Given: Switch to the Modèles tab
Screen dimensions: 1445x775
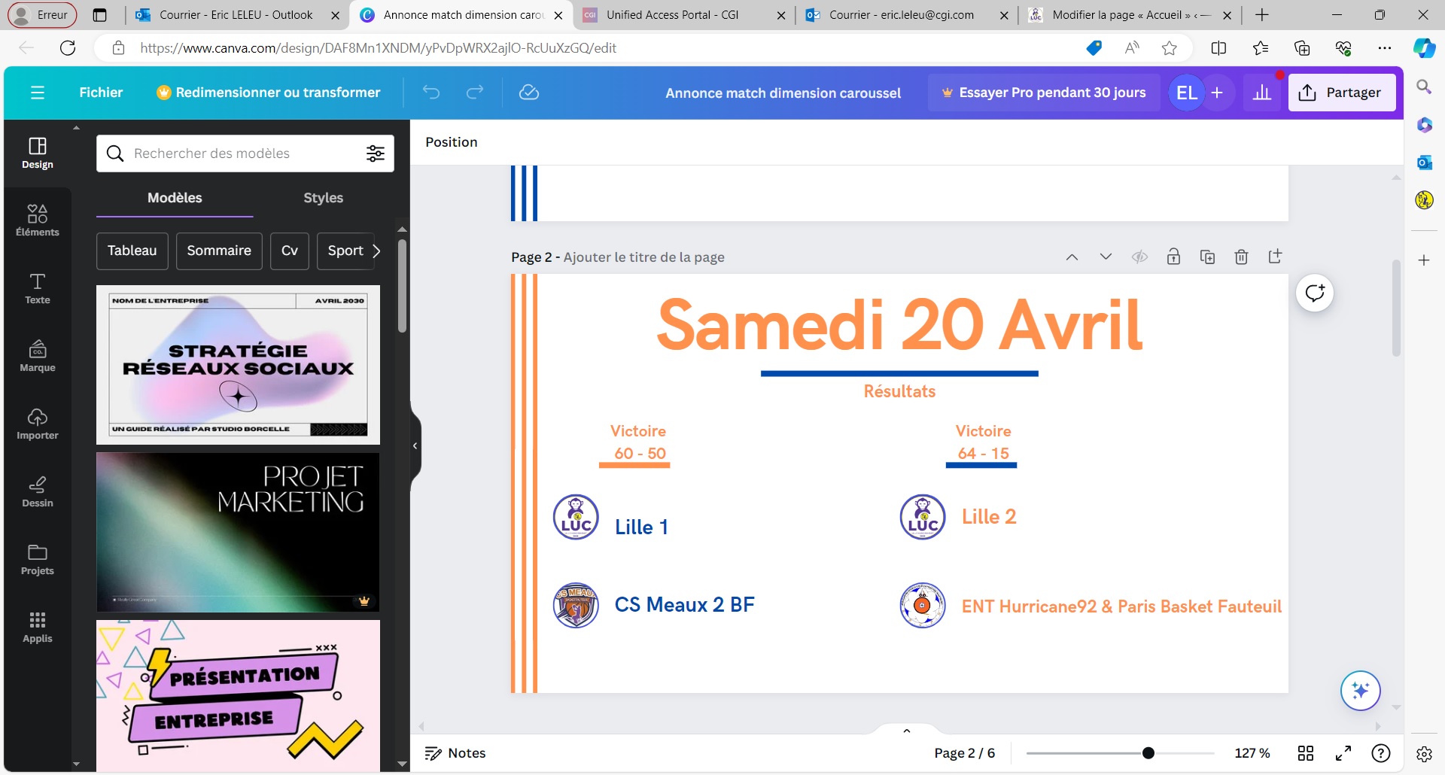Looking at the screenshot, I should 175,198.
